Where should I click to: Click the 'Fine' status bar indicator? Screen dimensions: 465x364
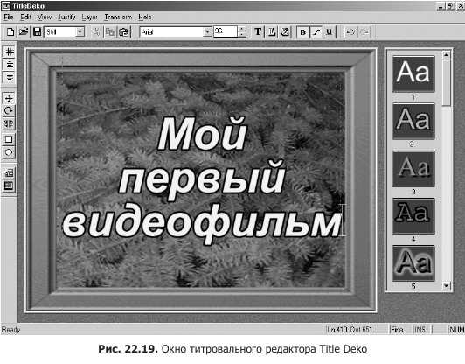click(400, 330)
